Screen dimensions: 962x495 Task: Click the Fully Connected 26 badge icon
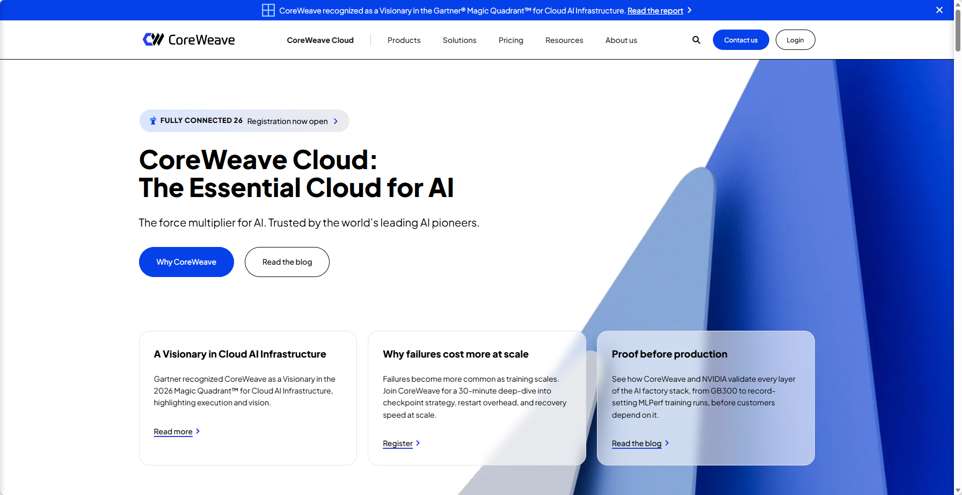(153, 121)
